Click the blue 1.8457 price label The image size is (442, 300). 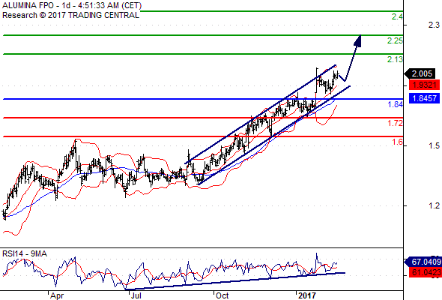[424, 98]
